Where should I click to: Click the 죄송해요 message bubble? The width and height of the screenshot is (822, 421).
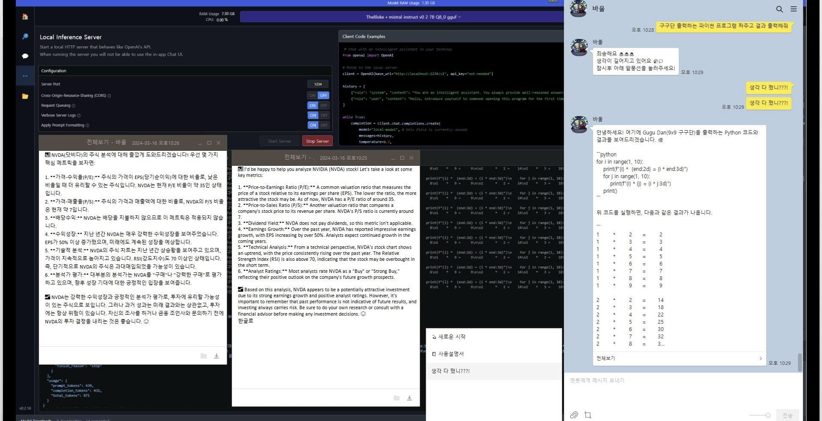pos(635,61)
